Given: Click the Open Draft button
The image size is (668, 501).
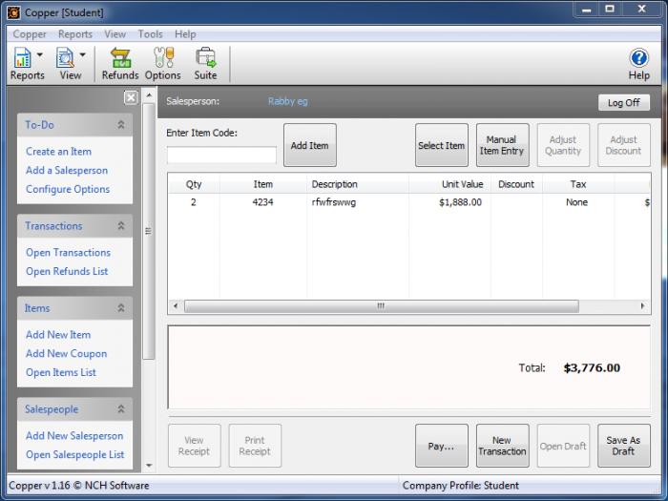Looking at the screenshot, I should point(563,446).
